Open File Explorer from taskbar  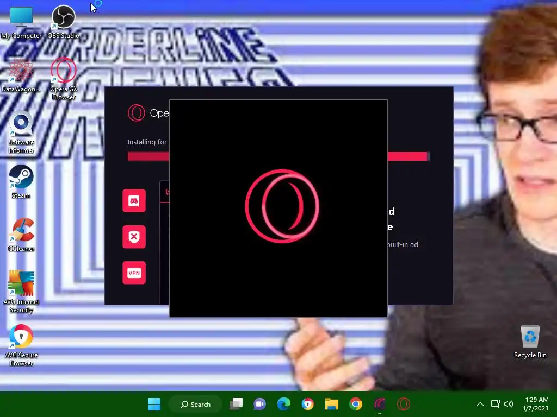tap(331, 404)
